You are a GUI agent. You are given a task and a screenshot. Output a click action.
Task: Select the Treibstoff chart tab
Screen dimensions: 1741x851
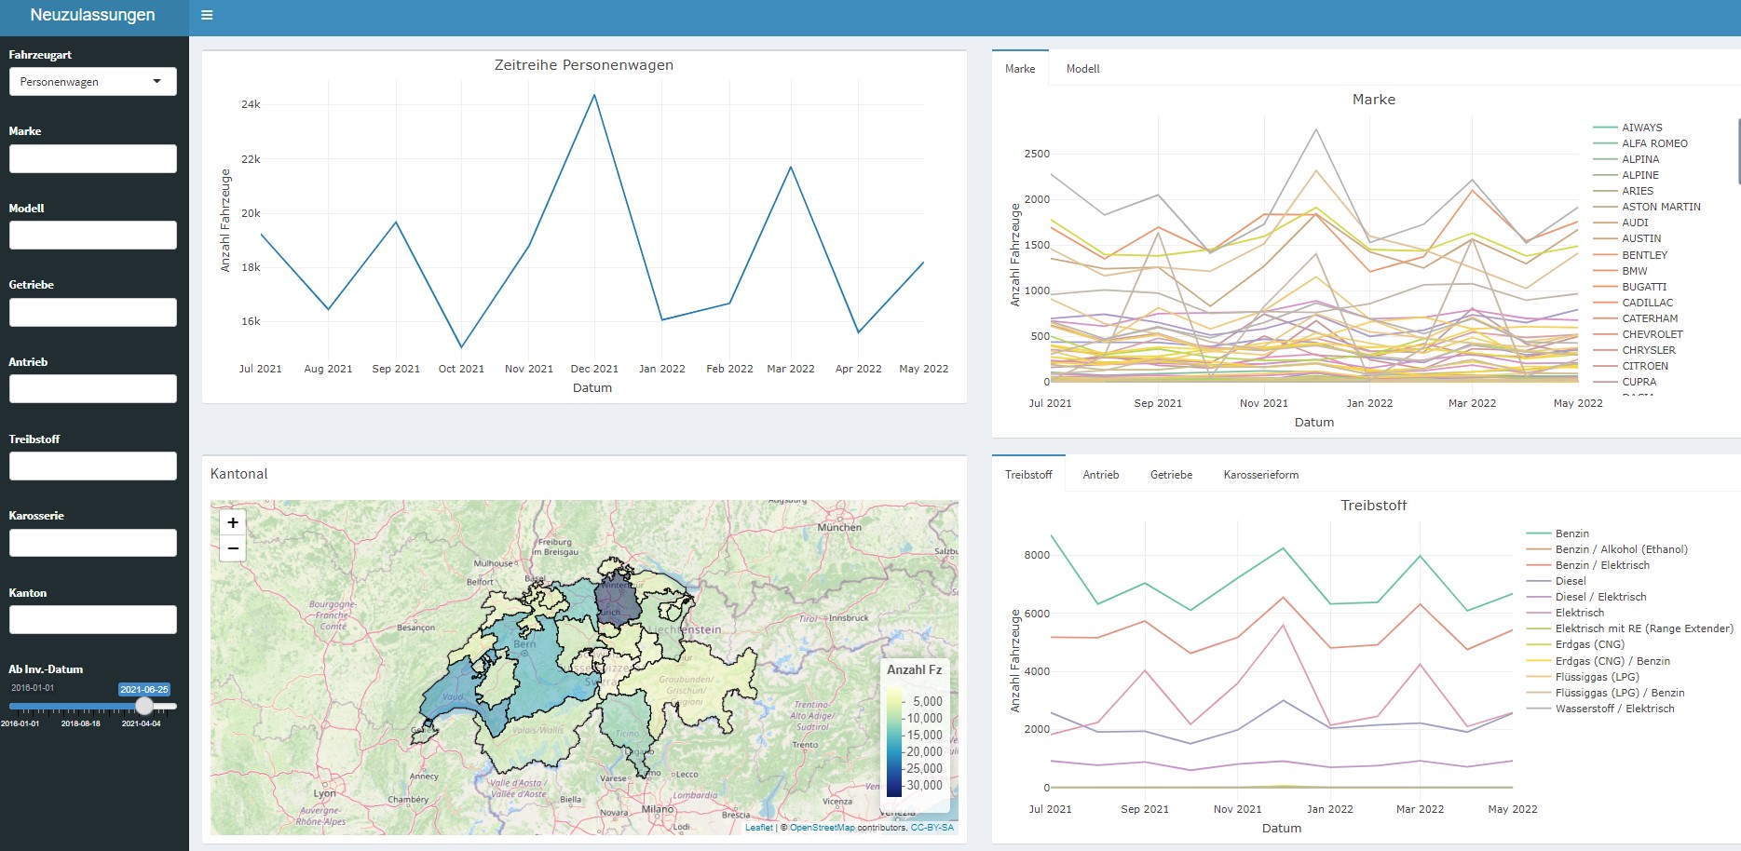pyautogui.click(x=1028, y=475)
